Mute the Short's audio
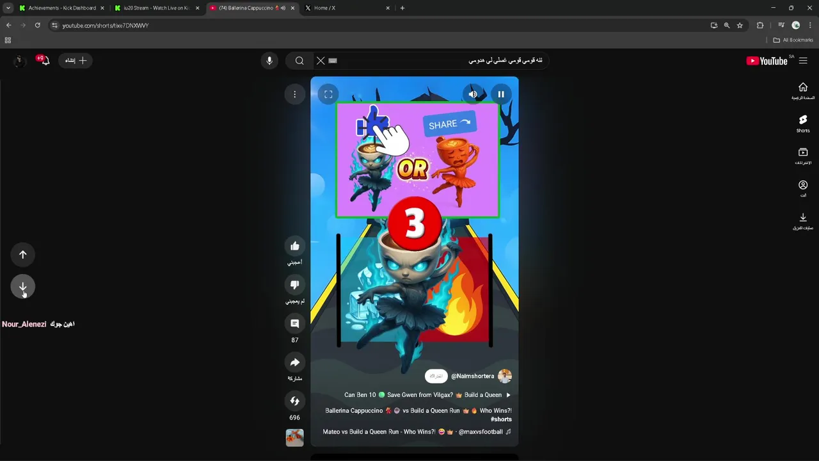Viewport: 819px width, 461px height. pyautogui.click(x=473, y=94)
